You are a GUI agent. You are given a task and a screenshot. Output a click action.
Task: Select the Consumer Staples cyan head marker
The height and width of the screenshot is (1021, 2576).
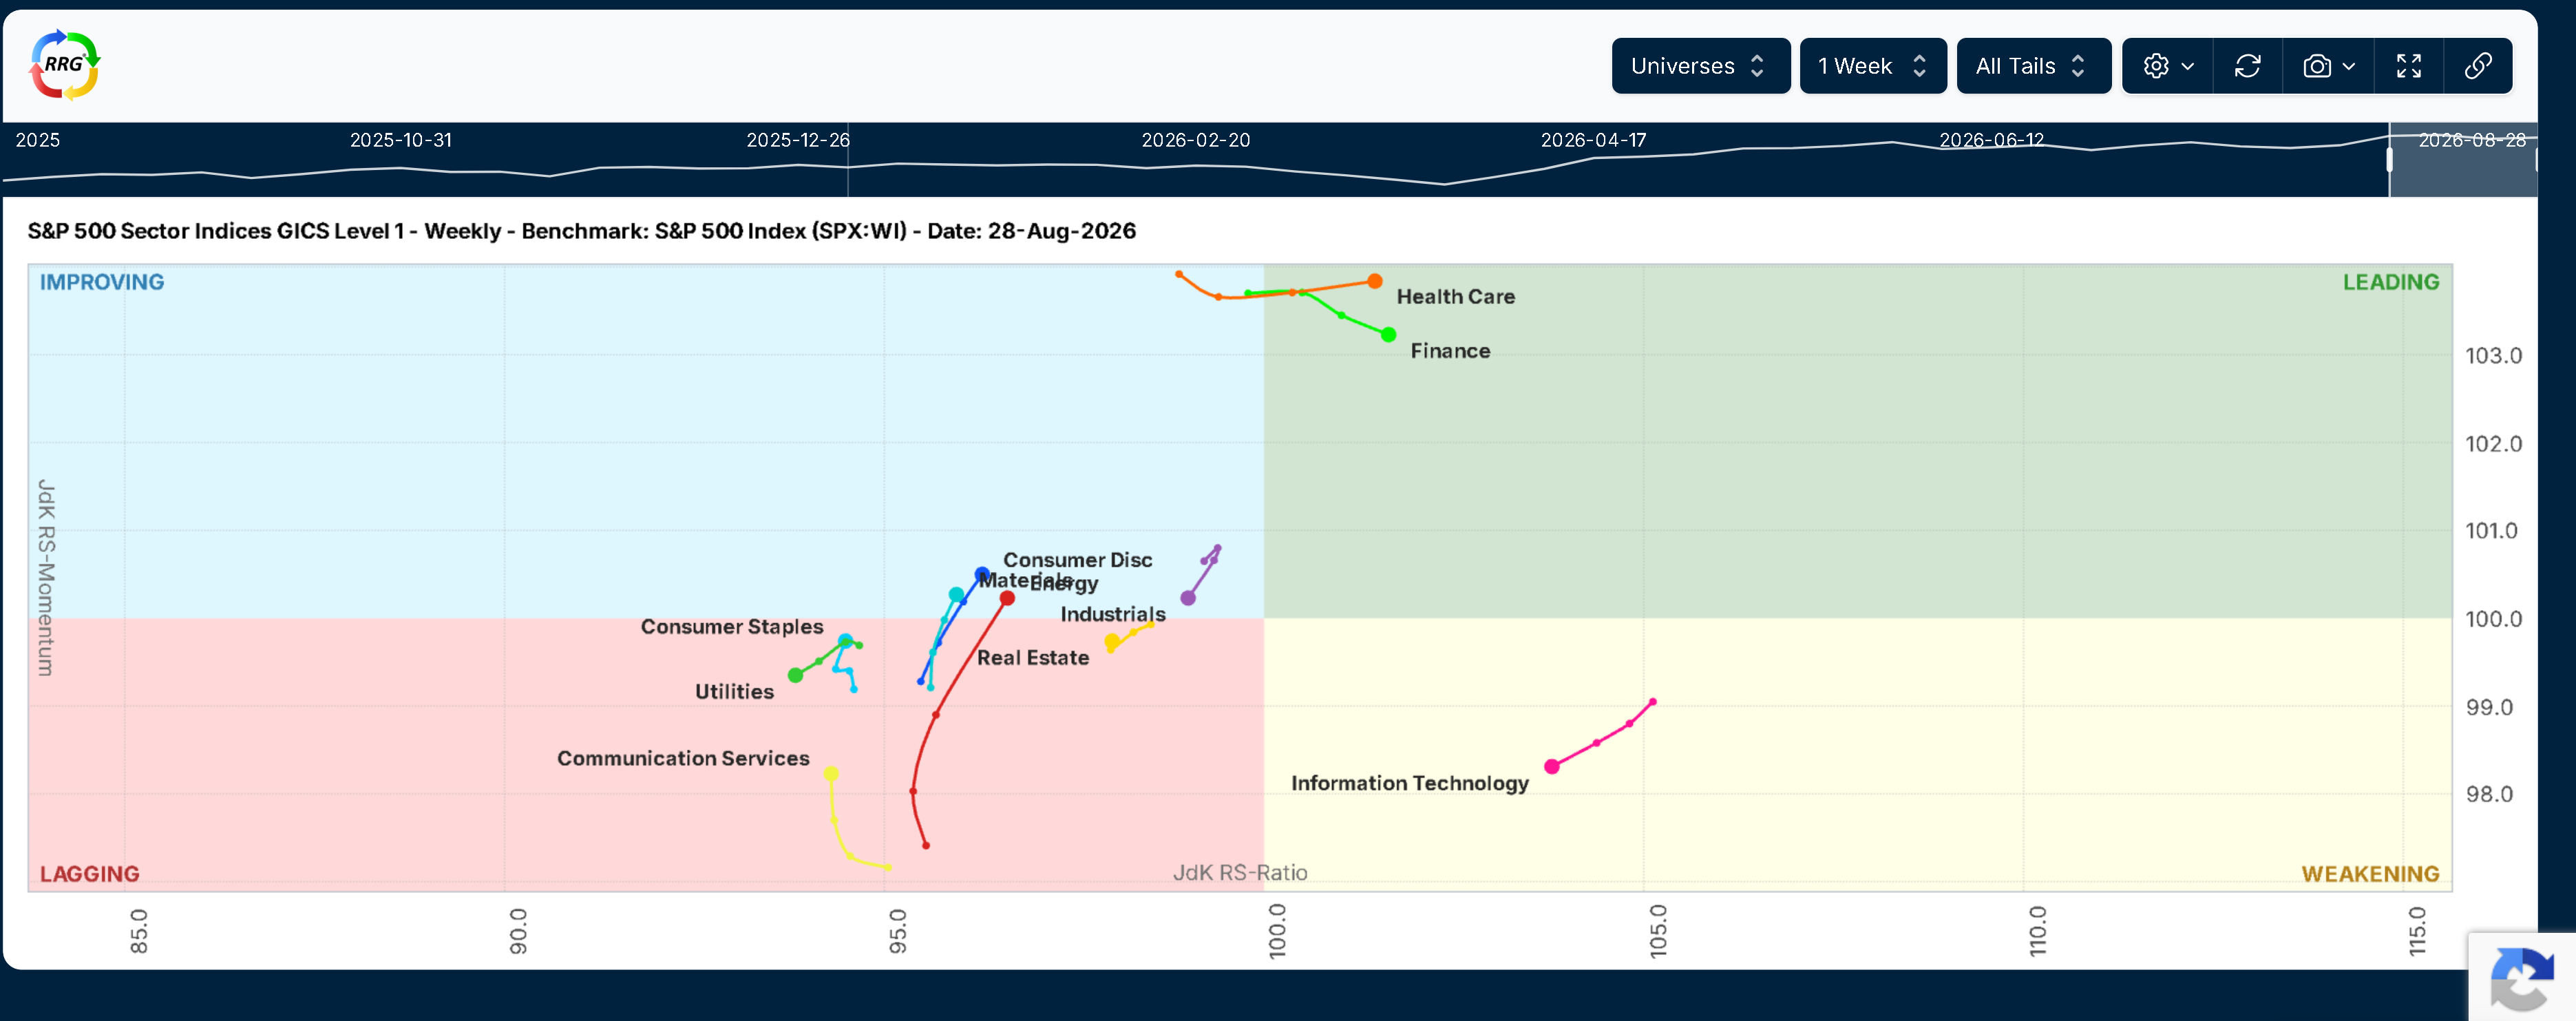[845, 641]
